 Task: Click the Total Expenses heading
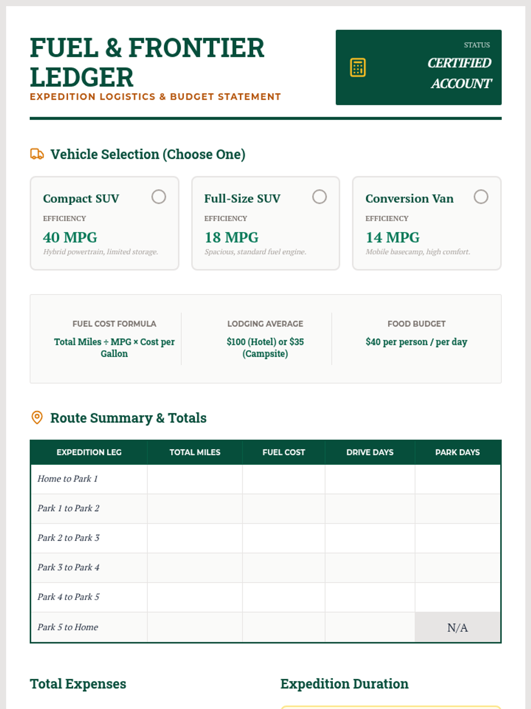[78, 684]
